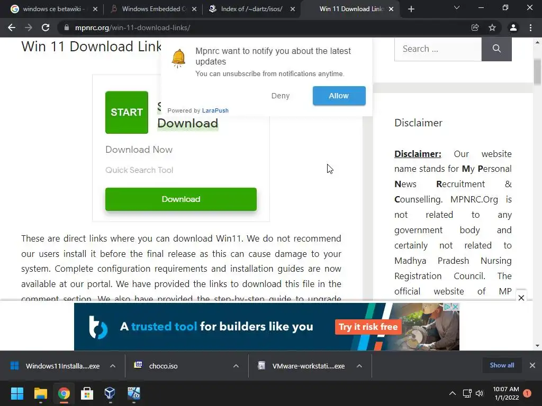Bookmark this page with the star

(x=492, y=27)
